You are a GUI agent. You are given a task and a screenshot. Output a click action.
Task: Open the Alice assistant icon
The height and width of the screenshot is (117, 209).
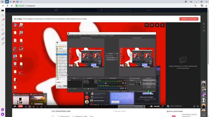[3, 114]
